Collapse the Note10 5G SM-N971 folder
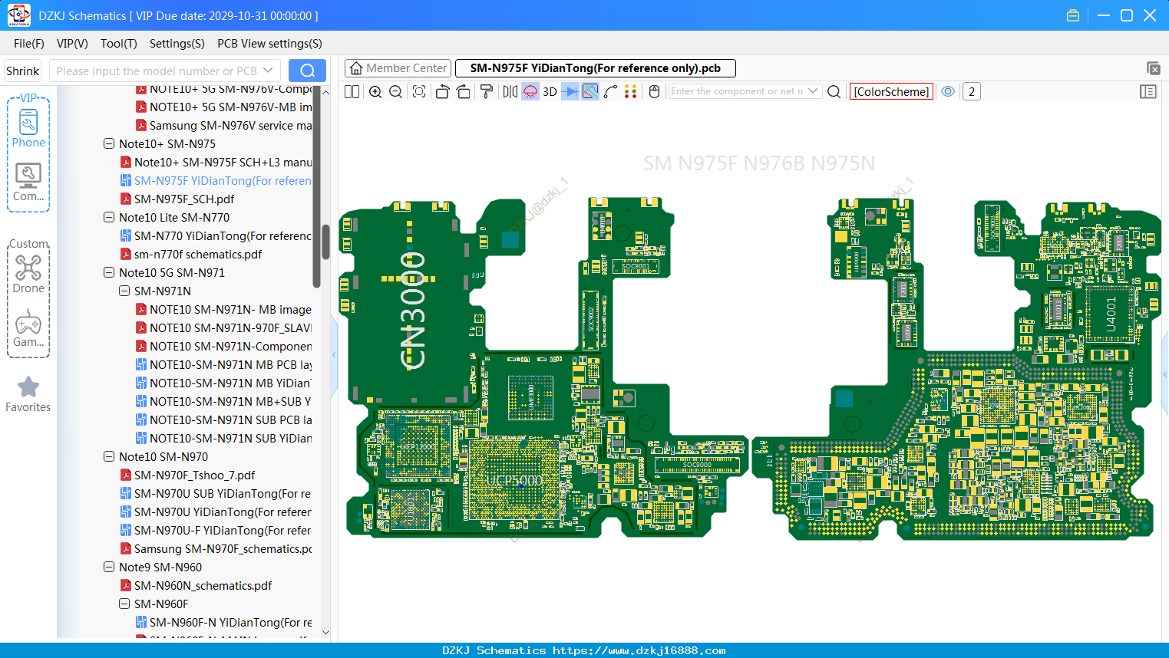The height and width of the screenshot is (658, 1169). coord(109,272)
